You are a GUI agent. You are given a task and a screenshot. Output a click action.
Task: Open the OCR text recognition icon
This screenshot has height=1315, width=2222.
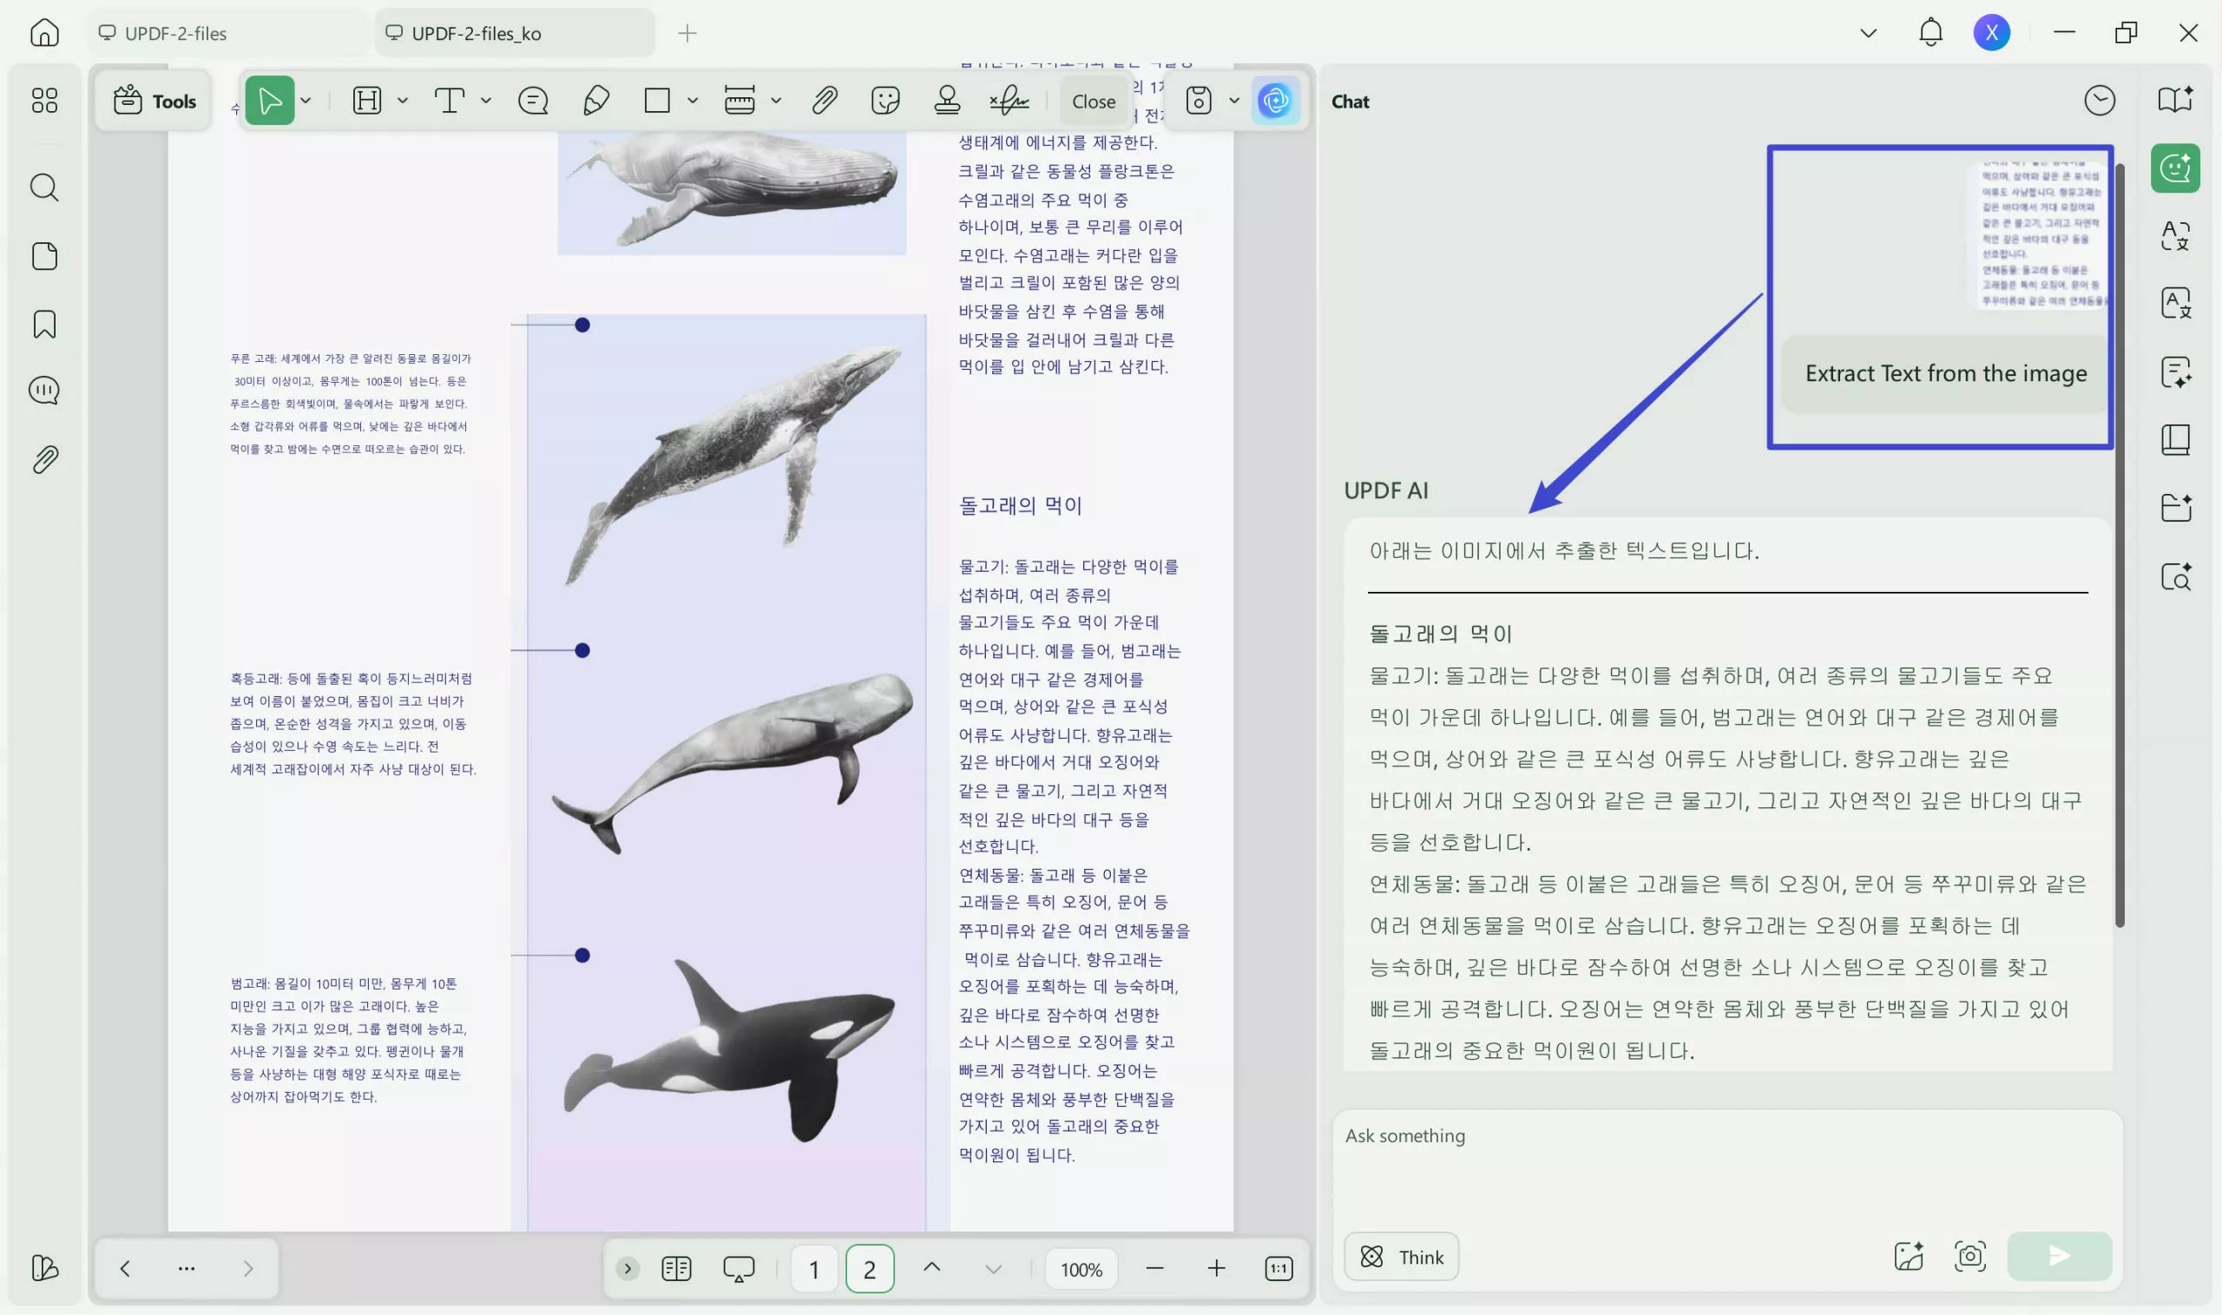(2175, 303)
